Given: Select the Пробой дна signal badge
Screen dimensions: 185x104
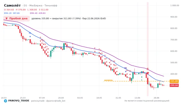Looking at the screenshot, I should [x=16, y=18].
